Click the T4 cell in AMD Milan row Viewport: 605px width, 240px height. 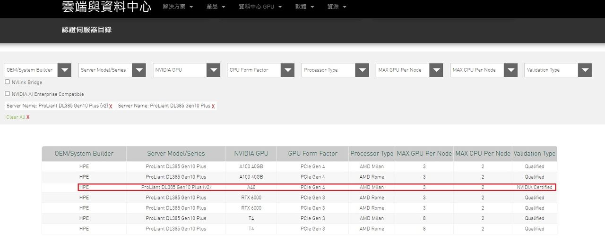(x=251, y=218)
